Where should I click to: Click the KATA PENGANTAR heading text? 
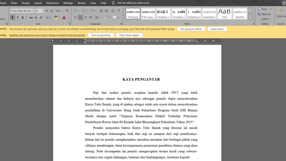click(x=141, y=79)
